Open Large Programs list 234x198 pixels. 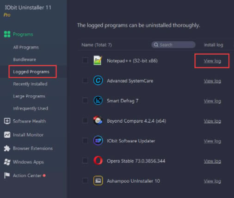tap(29, 96)
